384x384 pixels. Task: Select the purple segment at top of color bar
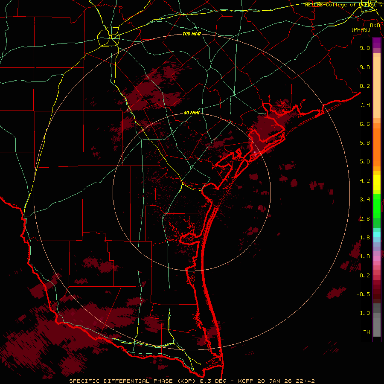tap(377, 43)
